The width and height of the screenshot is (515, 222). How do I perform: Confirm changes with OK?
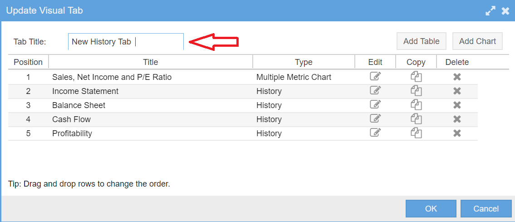tap(431, 209)
